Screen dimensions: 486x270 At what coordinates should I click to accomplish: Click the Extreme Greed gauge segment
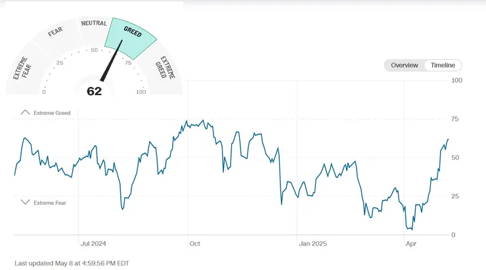[x=166, y=68]
